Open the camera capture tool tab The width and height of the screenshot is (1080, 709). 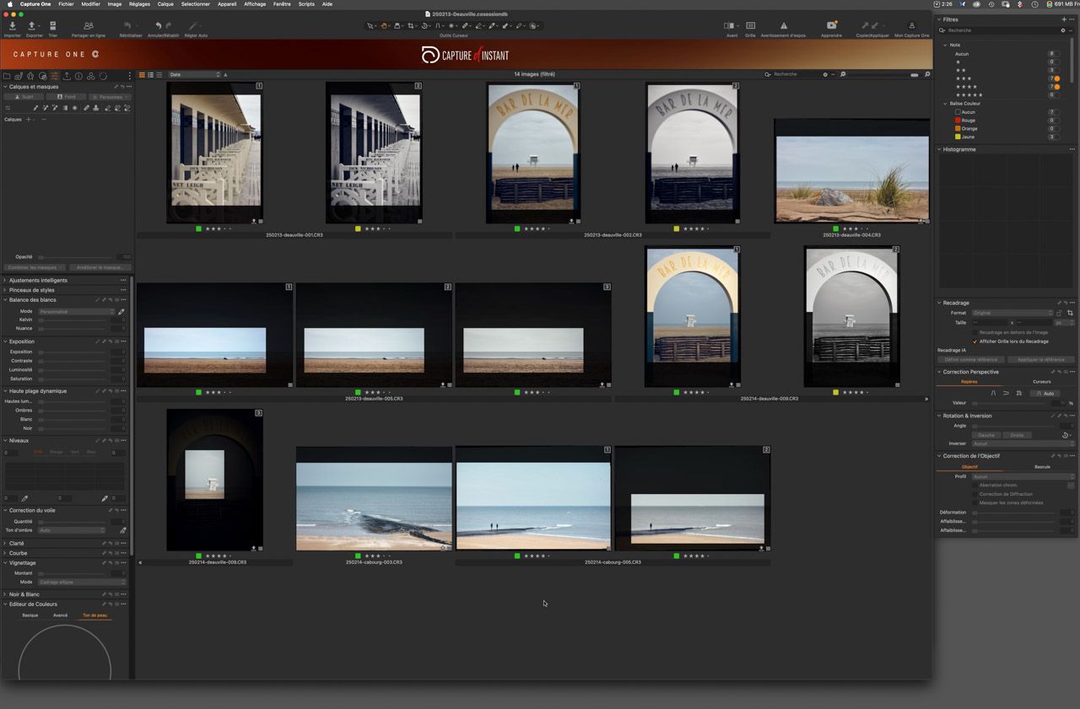pyautogui.click(x=19, y=76)
